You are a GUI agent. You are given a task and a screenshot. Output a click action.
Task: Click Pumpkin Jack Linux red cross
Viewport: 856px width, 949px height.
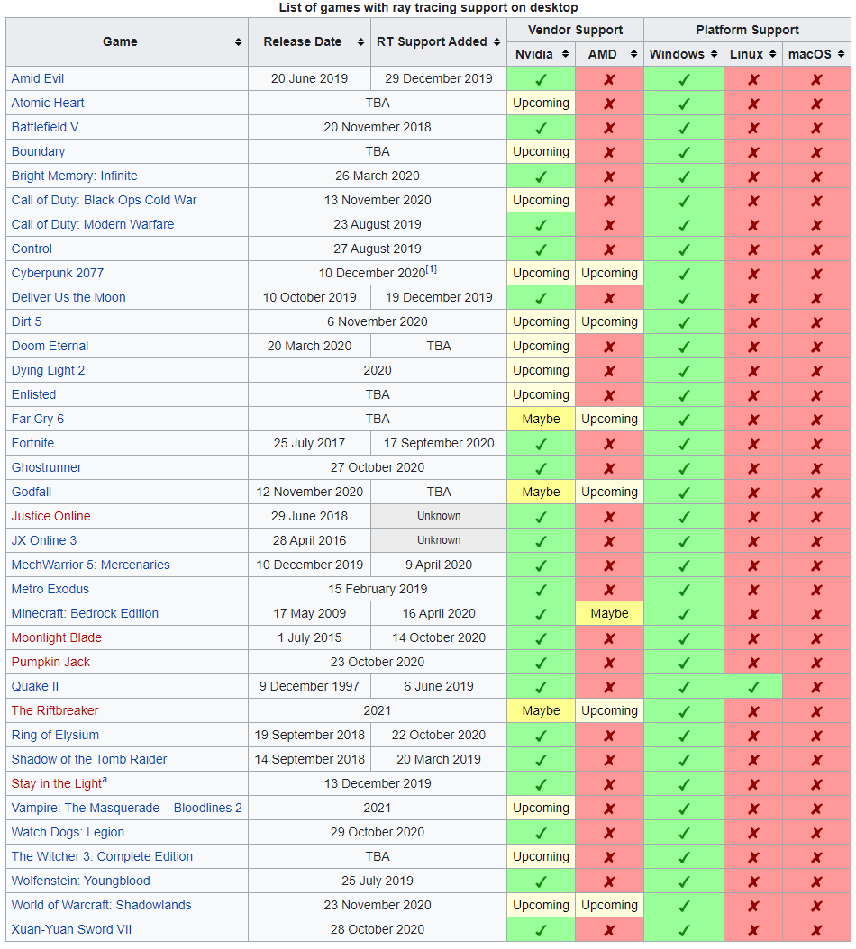pos(753,663)
